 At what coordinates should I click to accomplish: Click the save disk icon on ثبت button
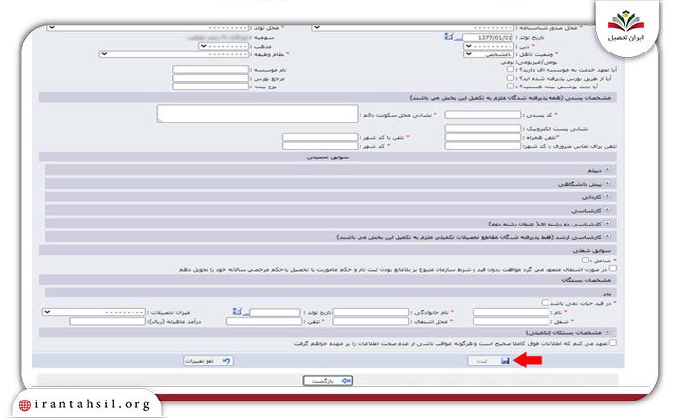(x=505, y=361)
